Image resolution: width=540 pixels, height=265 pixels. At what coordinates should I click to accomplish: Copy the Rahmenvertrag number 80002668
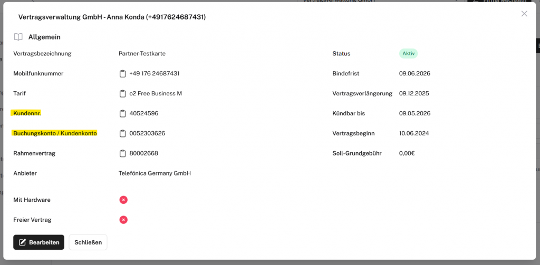122,154
